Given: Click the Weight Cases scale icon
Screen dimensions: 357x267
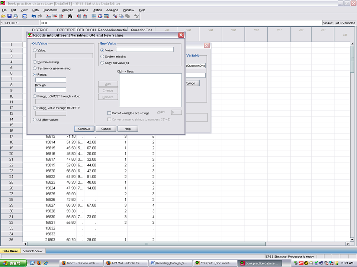Looking at the screenshot, I should click(x=100, y=16).
